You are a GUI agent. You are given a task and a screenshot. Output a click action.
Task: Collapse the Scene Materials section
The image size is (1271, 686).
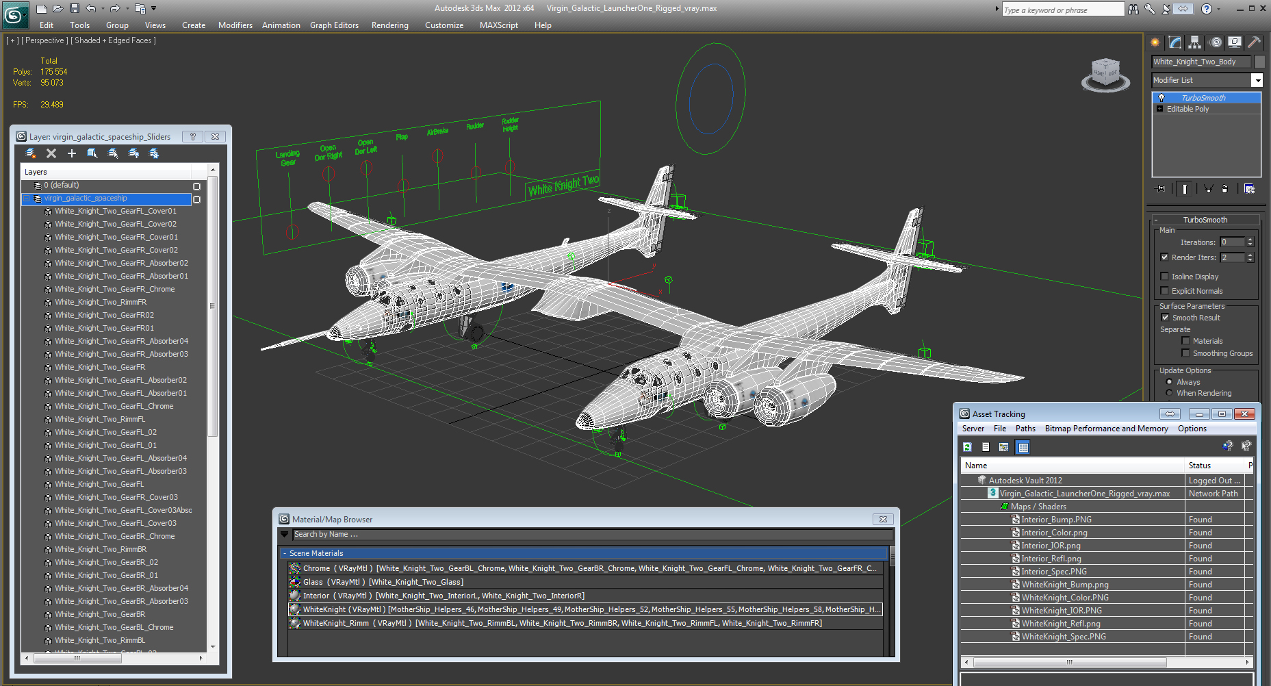(x=584, y=553)
